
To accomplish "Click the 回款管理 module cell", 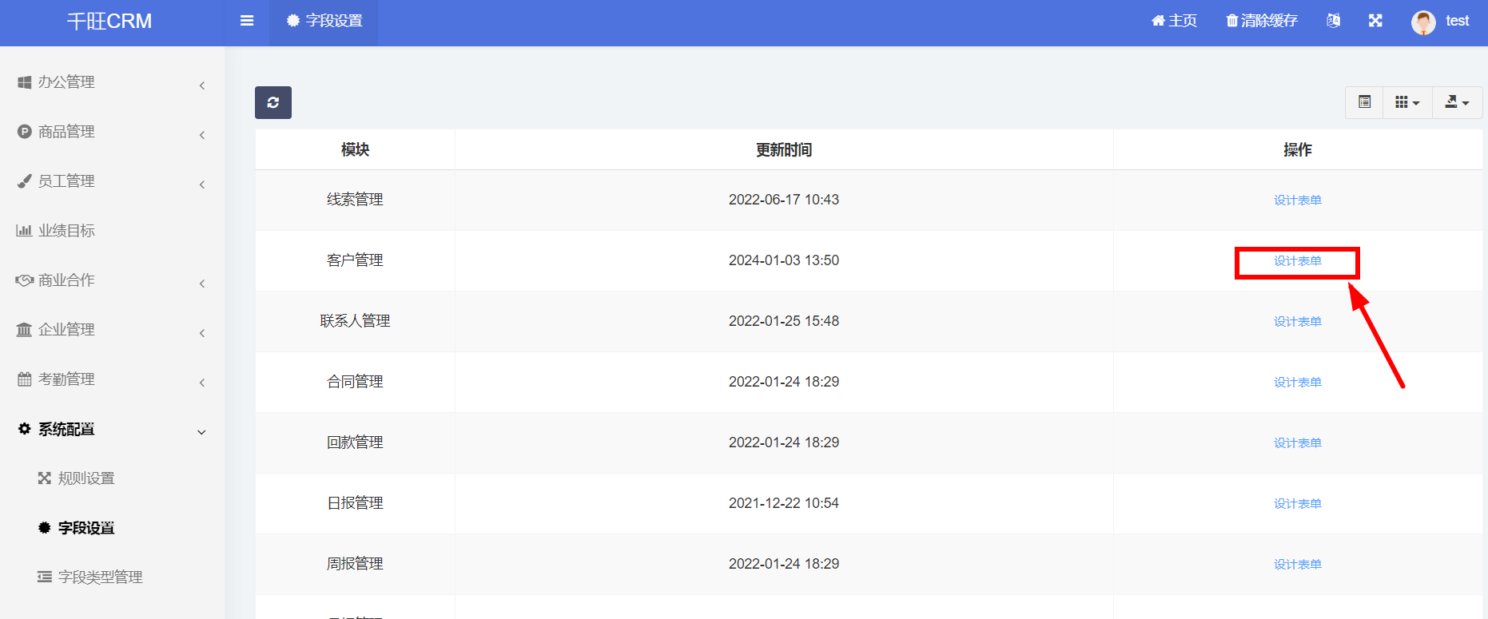I will (355, 442).
